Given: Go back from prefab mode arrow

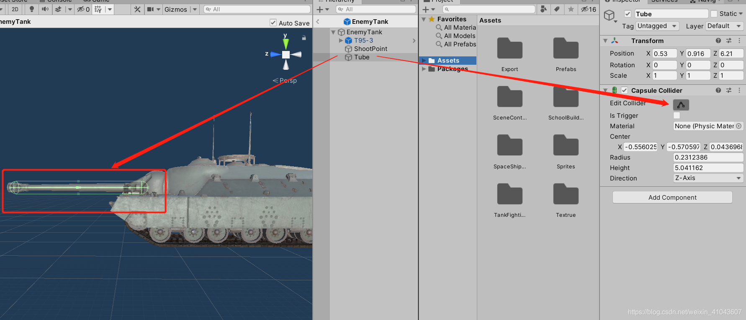Looking at the screenshot, I should coord(318,21).
